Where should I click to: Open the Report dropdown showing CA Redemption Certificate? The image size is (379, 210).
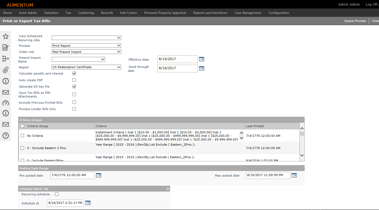[86, 67]
